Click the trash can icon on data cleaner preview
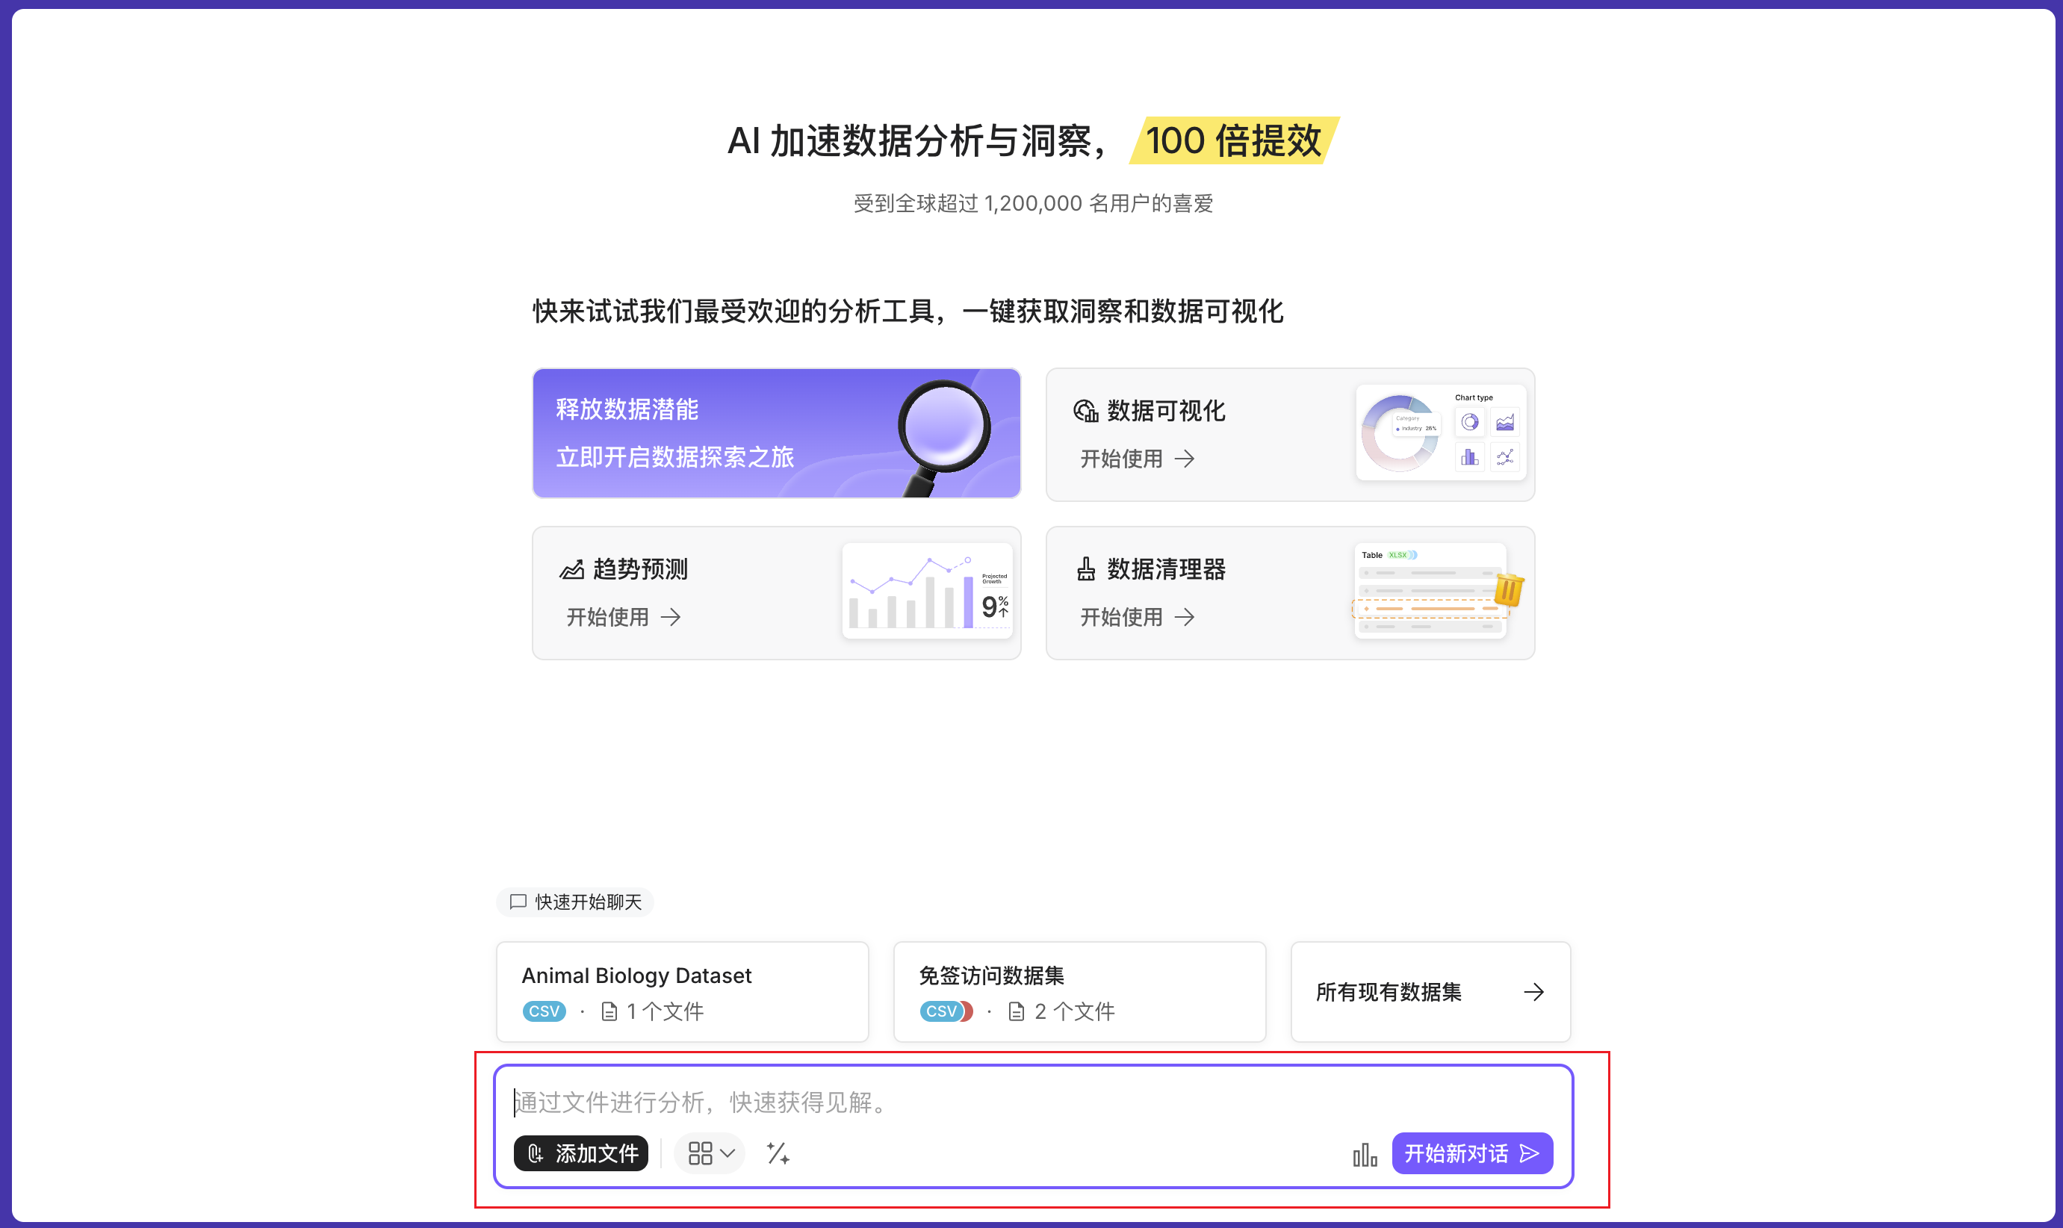2063x1228 pixels. (x=1509, y=590)
